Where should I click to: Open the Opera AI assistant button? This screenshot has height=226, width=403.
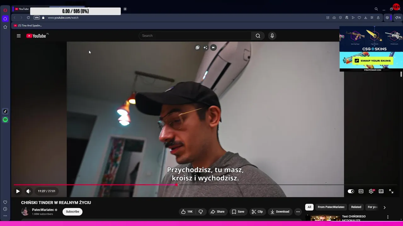pos(398,18)
